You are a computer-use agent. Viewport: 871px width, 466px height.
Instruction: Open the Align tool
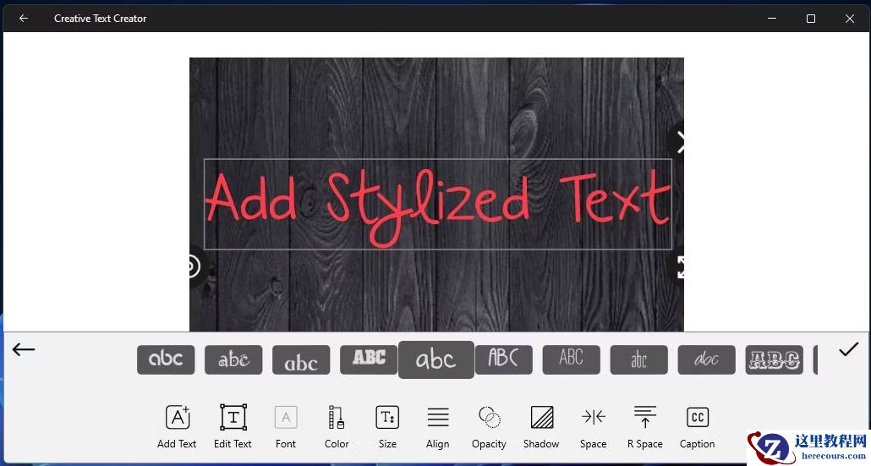click(x=438, y=417)
